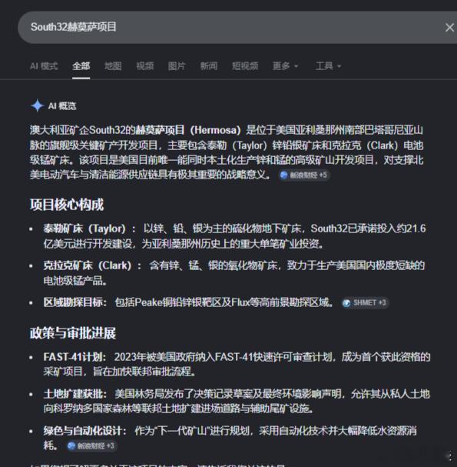
Task: Expand the 更多 dropdown
Action: (285, 66)
